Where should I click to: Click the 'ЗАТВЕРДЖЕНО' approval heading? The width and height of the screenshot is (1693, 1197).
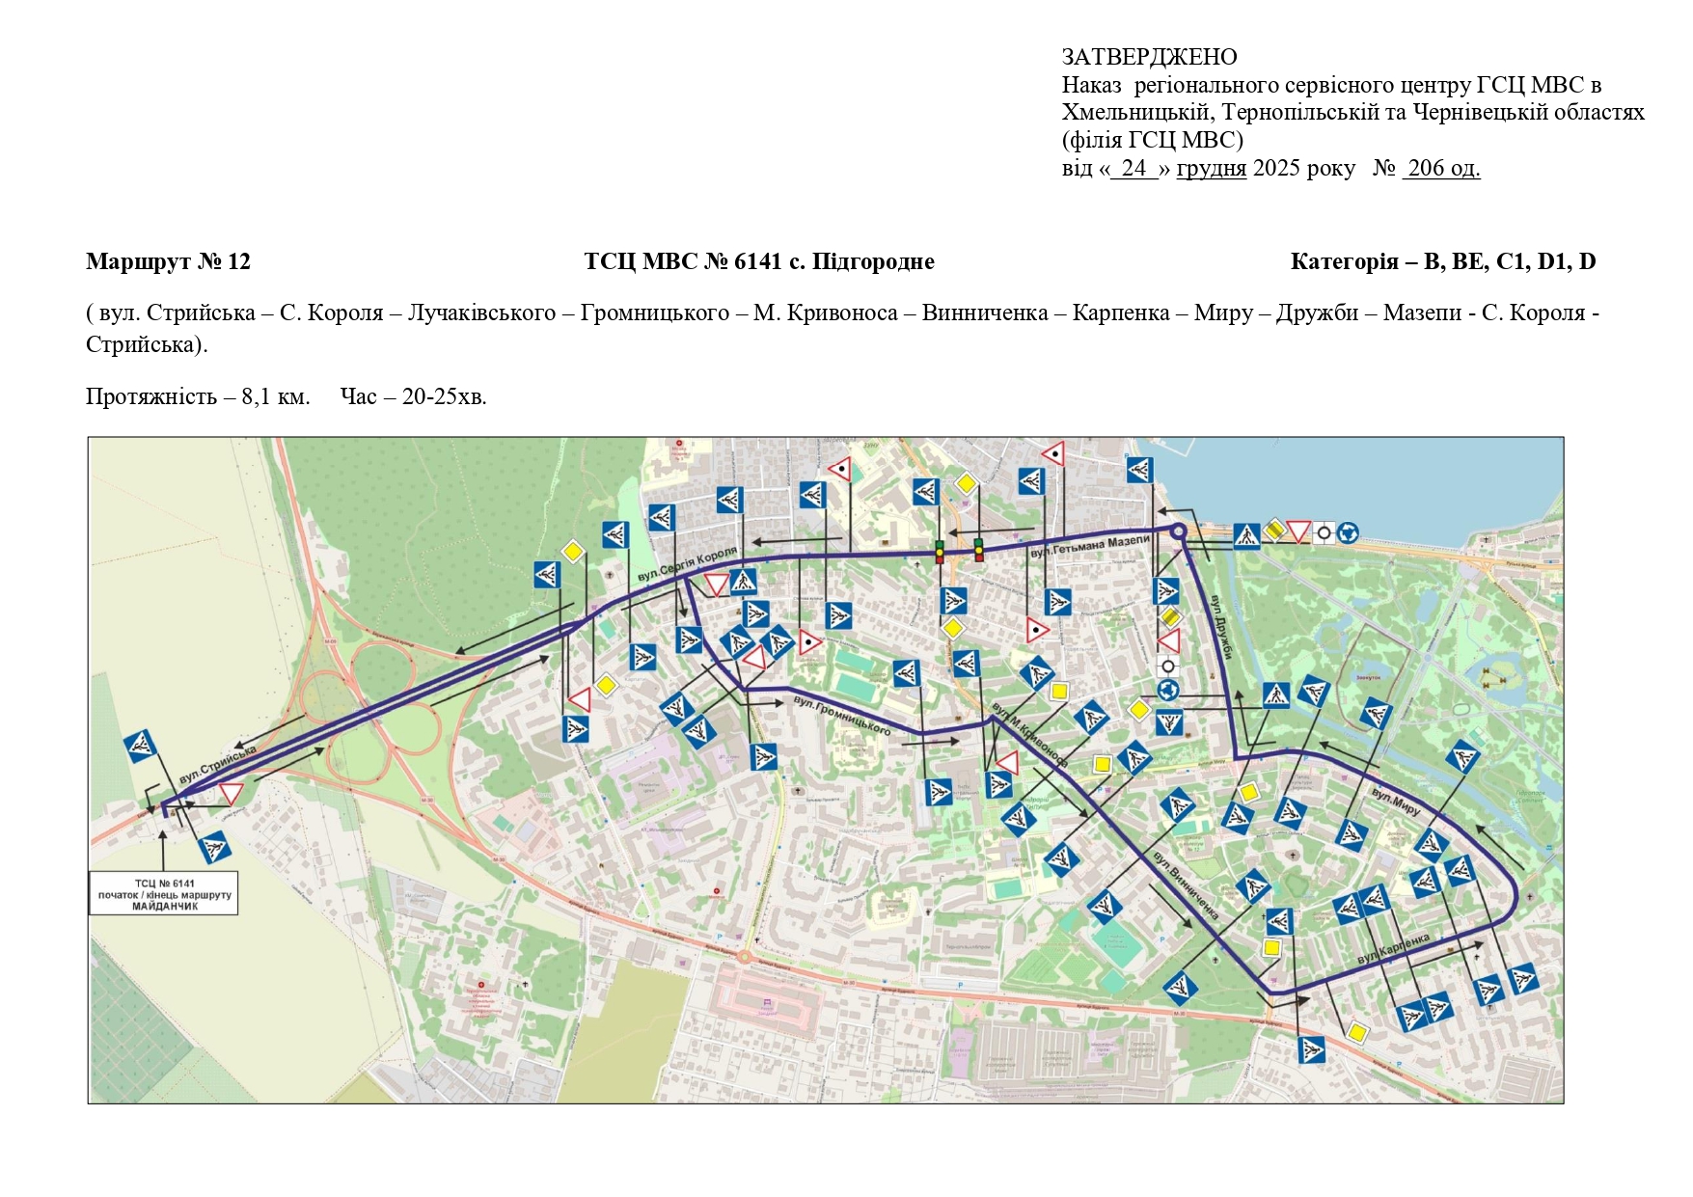(1149, 57)
